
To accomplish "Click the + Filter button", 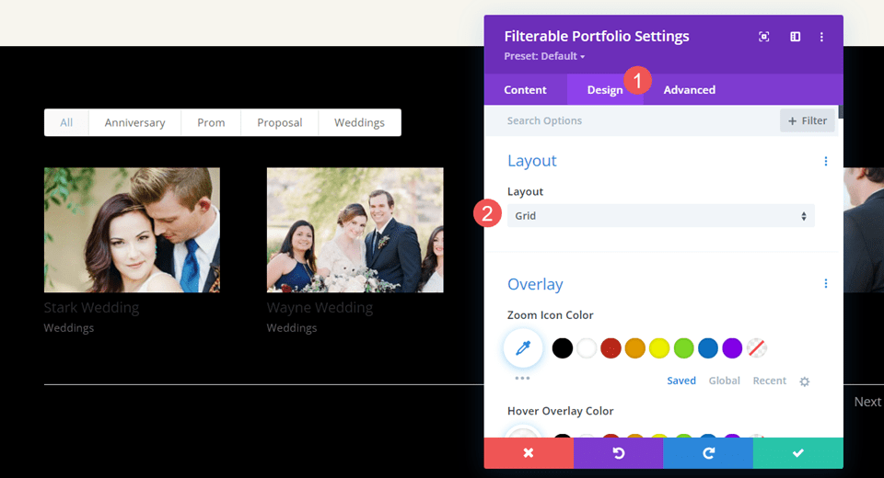I will (x=808, y=120).
